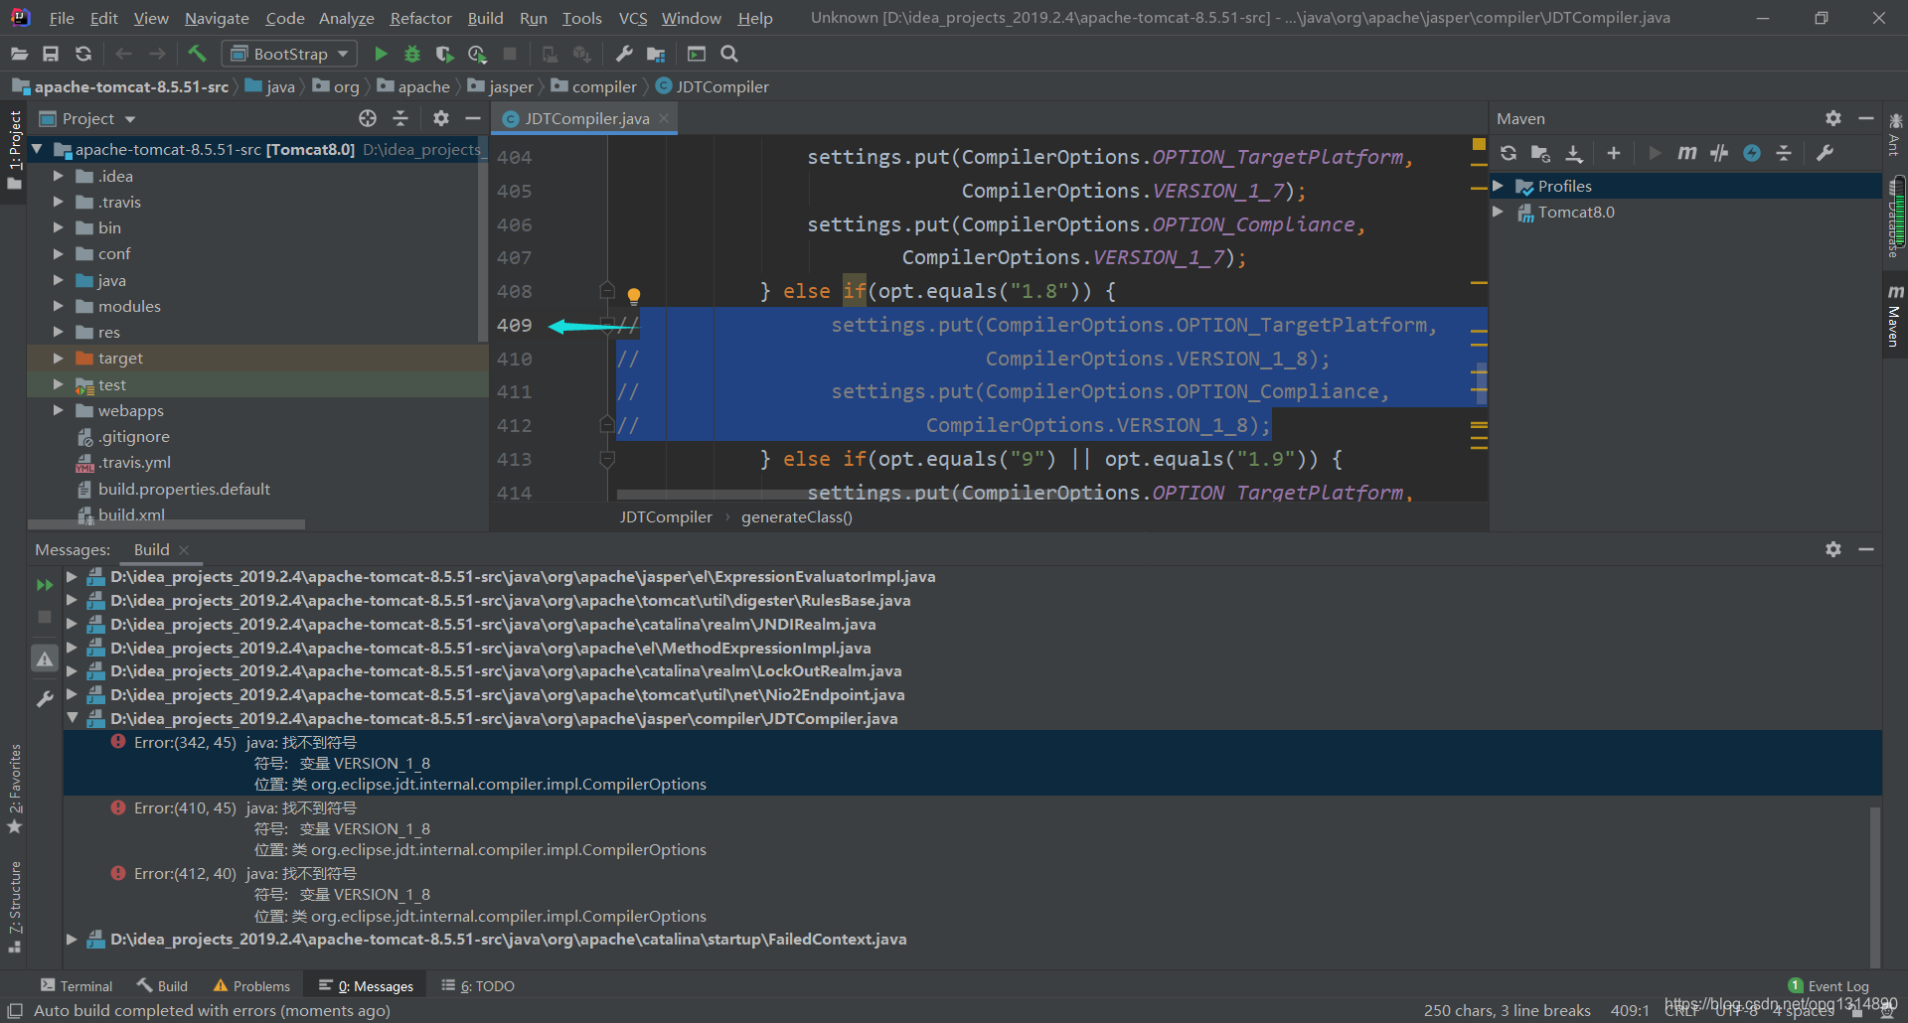Rerun build with the double green arrows

[x=45, y=585]
